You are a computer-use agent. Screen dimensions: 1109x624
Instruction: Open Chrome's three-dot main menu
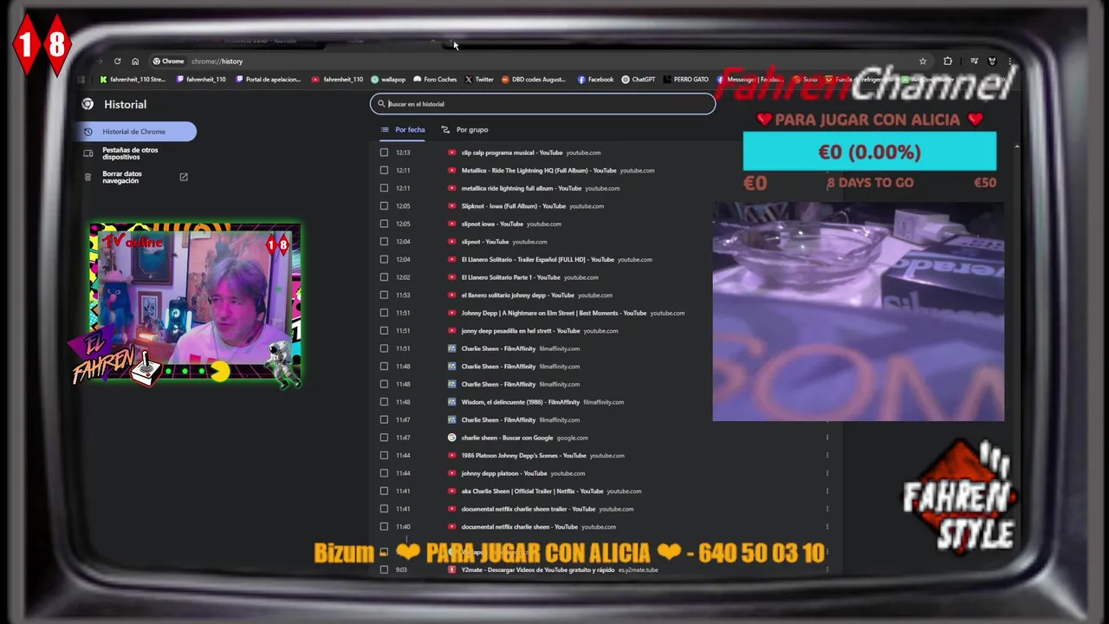pos(1010,62)
